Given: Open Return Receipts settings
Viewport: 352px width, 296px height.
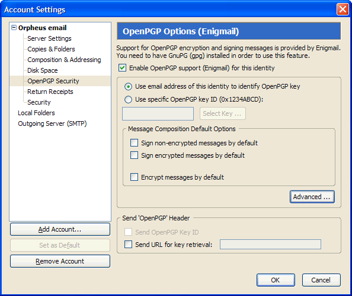Looking at the screenshot, I should point(50,92).
